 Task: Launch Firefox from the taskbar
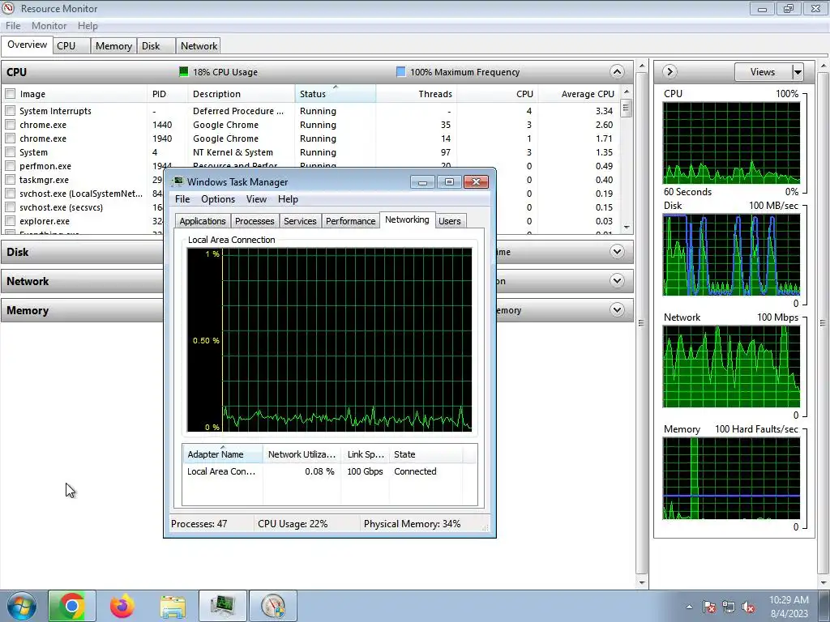tap(122, 606)
